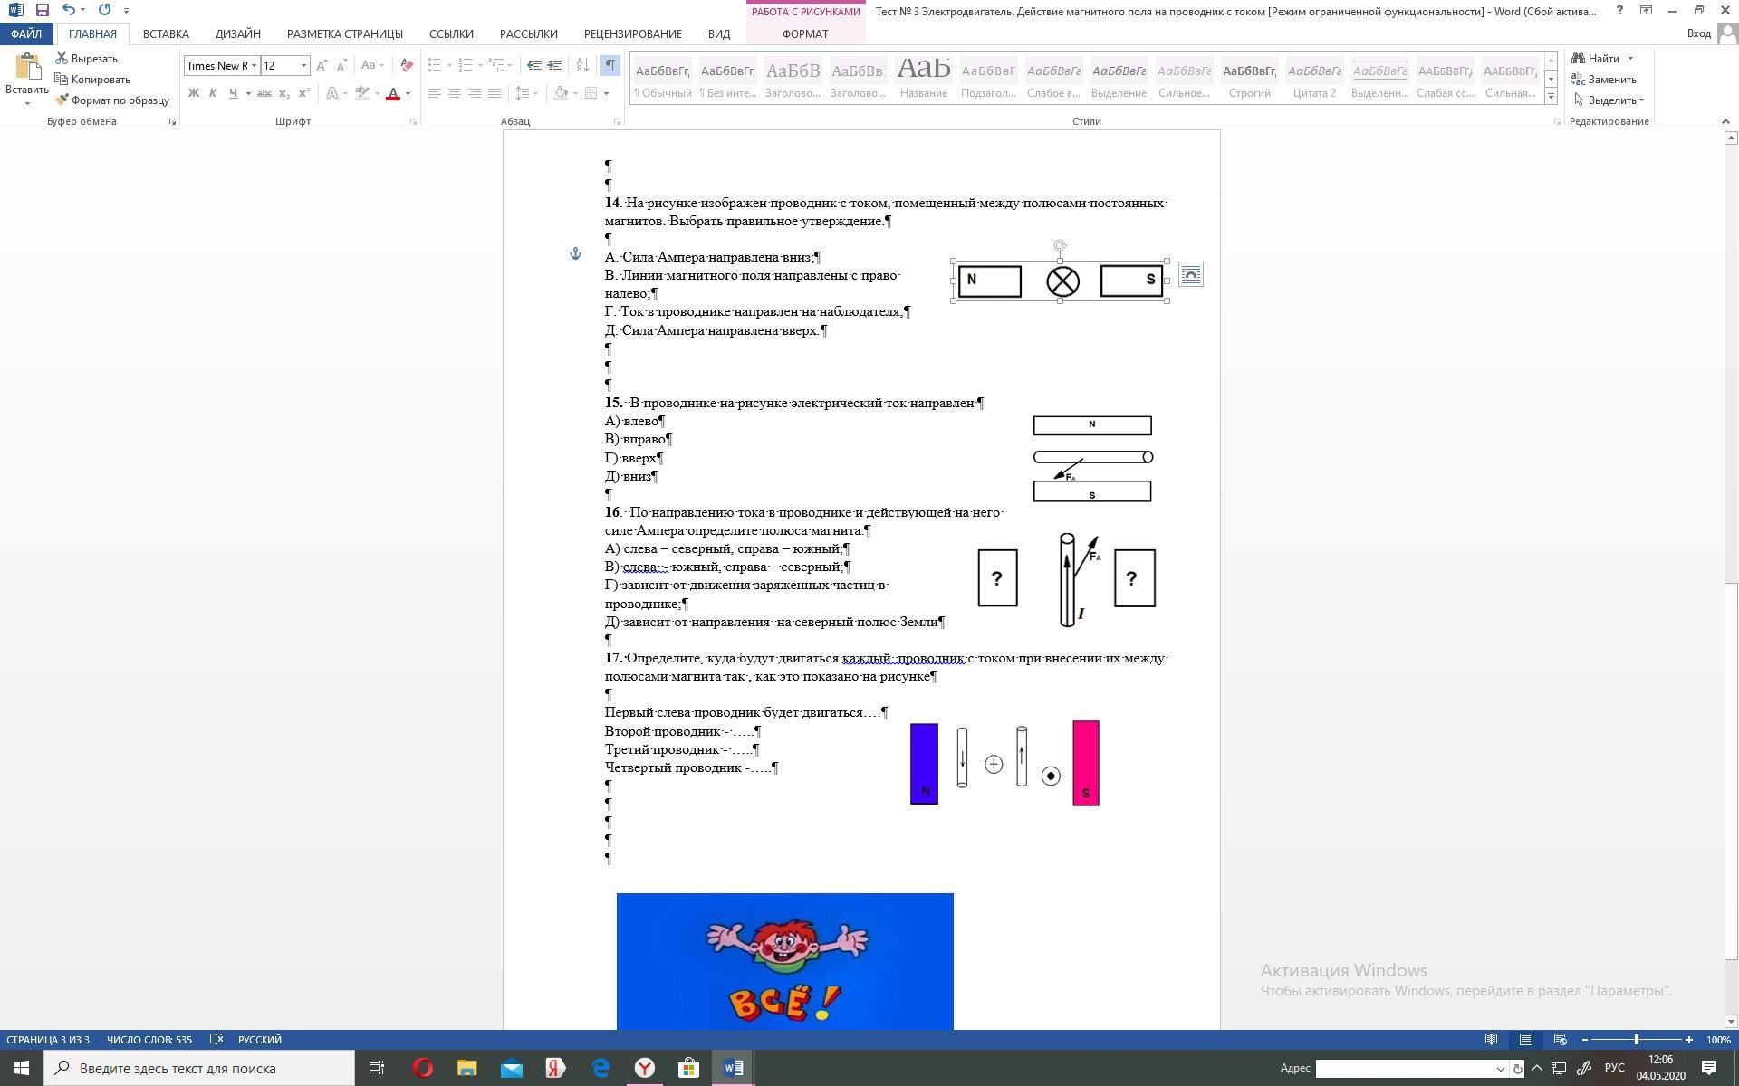Click the increase indent icon
This screenshot has width=1739, height=1086.
[554, 65]
